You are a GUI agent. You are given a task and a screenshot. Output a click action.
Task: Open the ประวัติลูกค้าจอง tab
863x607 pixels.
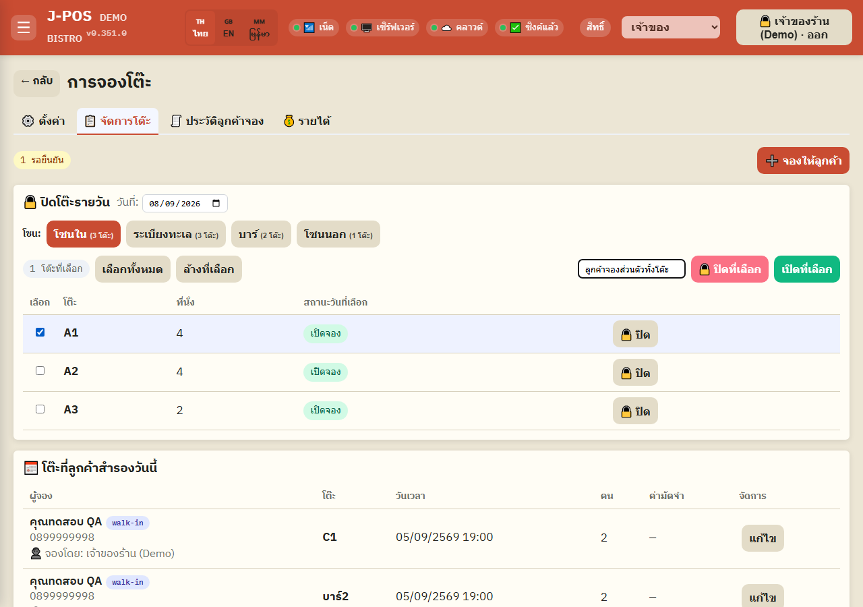(216, 121)
